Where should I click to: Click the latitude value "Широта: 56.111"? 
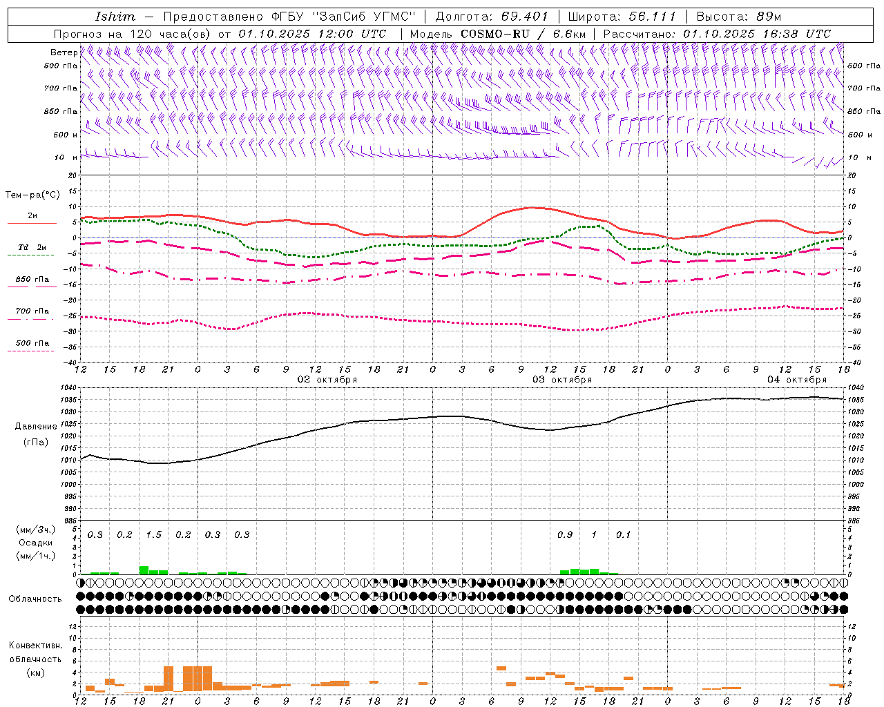pos(622,17)
